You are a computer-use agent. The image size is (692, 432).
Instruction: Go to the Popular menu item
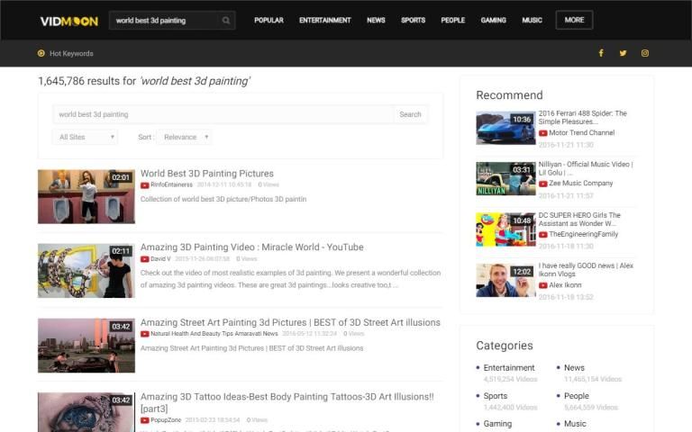pyautogui.click(x=269, y=20)
